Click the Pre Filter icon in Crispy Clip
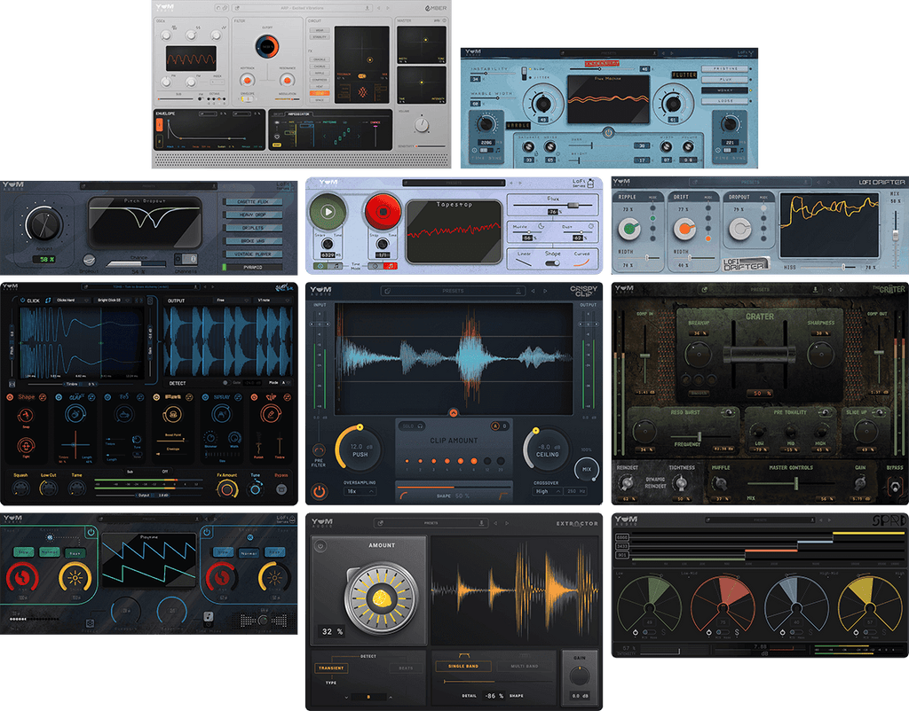This screenshot has width=909, height=711. coord(319,449)
